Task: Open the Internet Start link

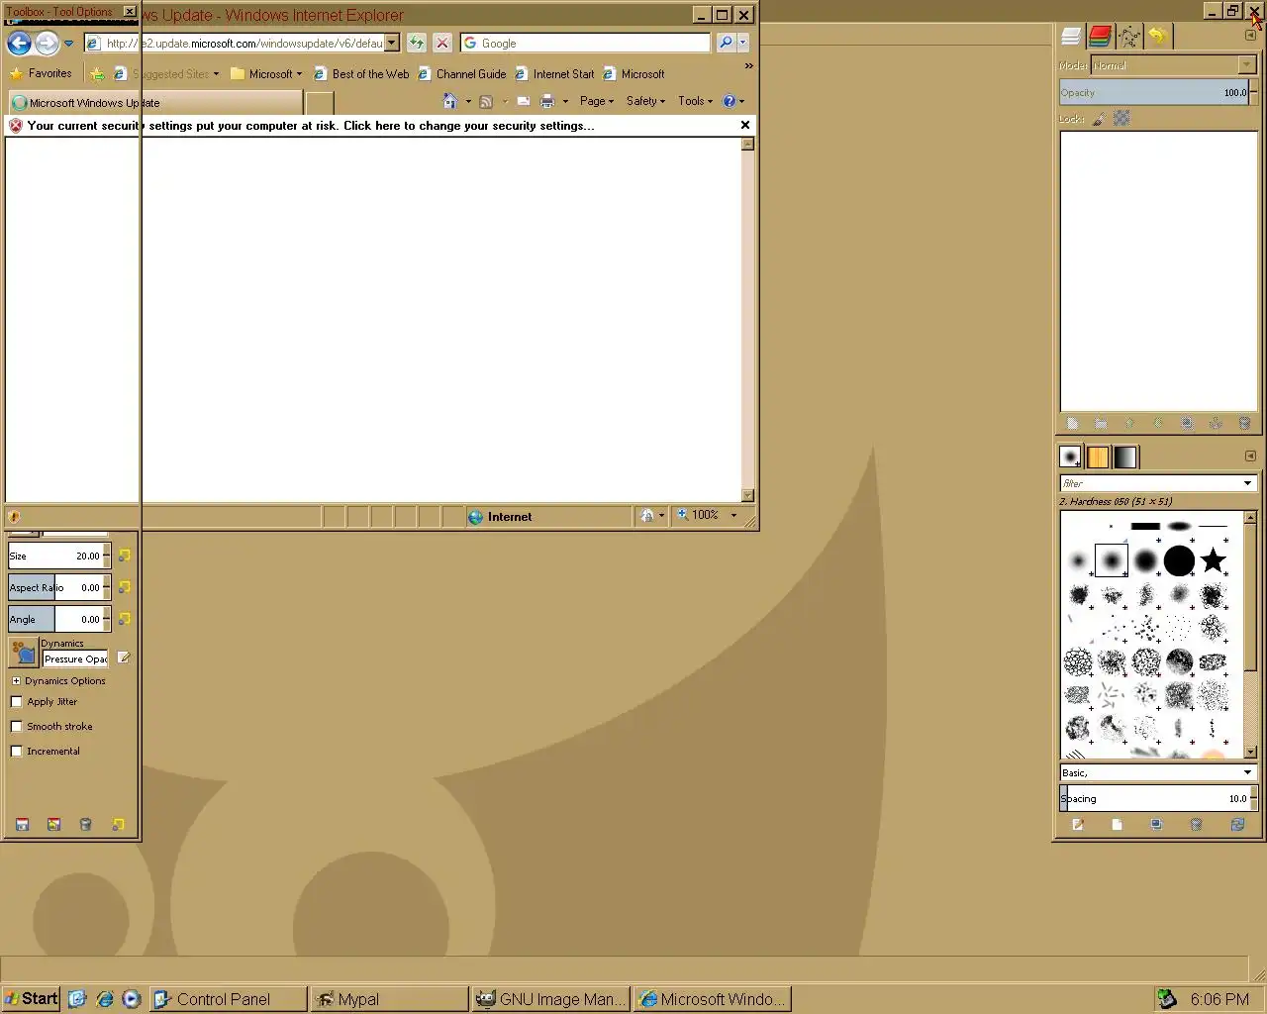Action: point(554,74)
